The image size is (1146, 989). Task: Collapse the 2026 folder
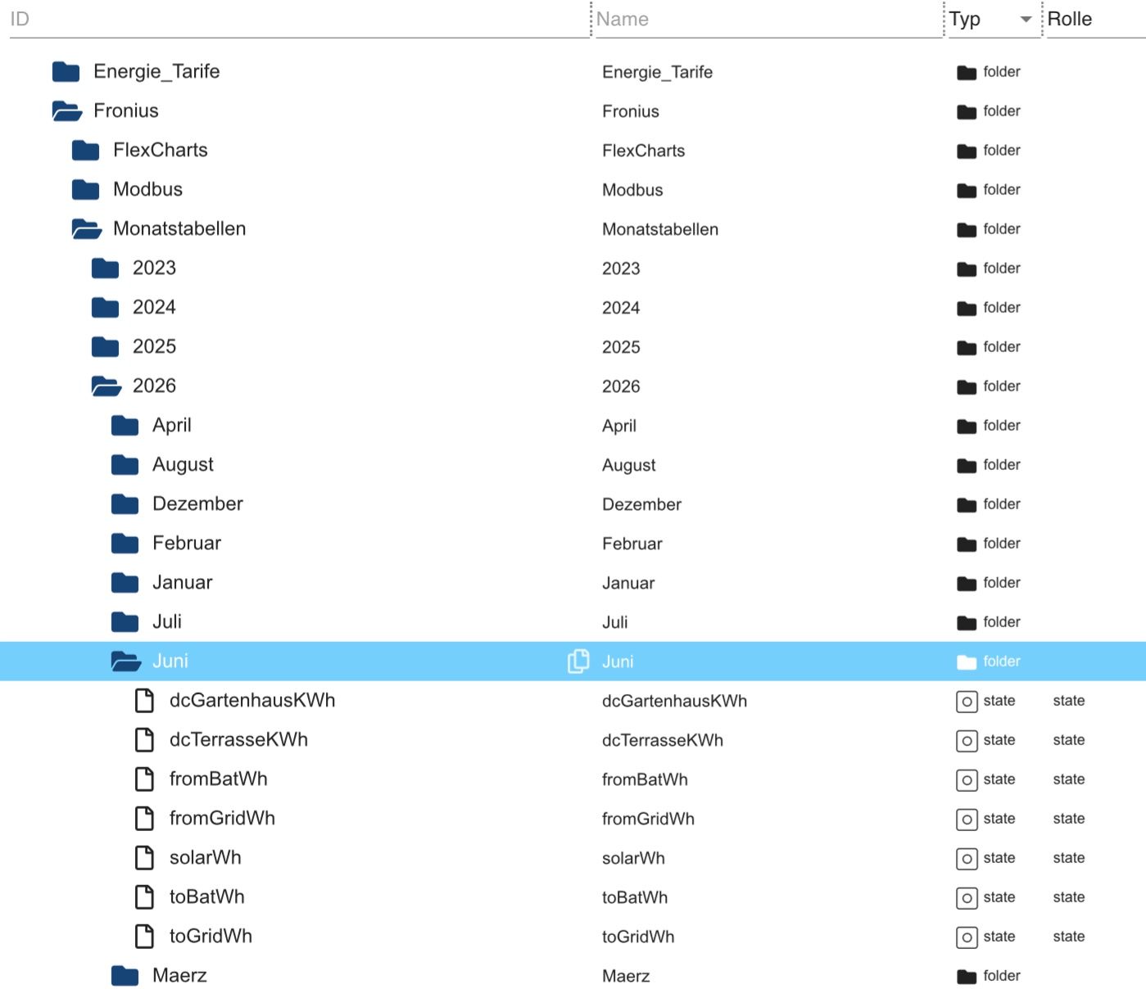click(x=106, y=386)
